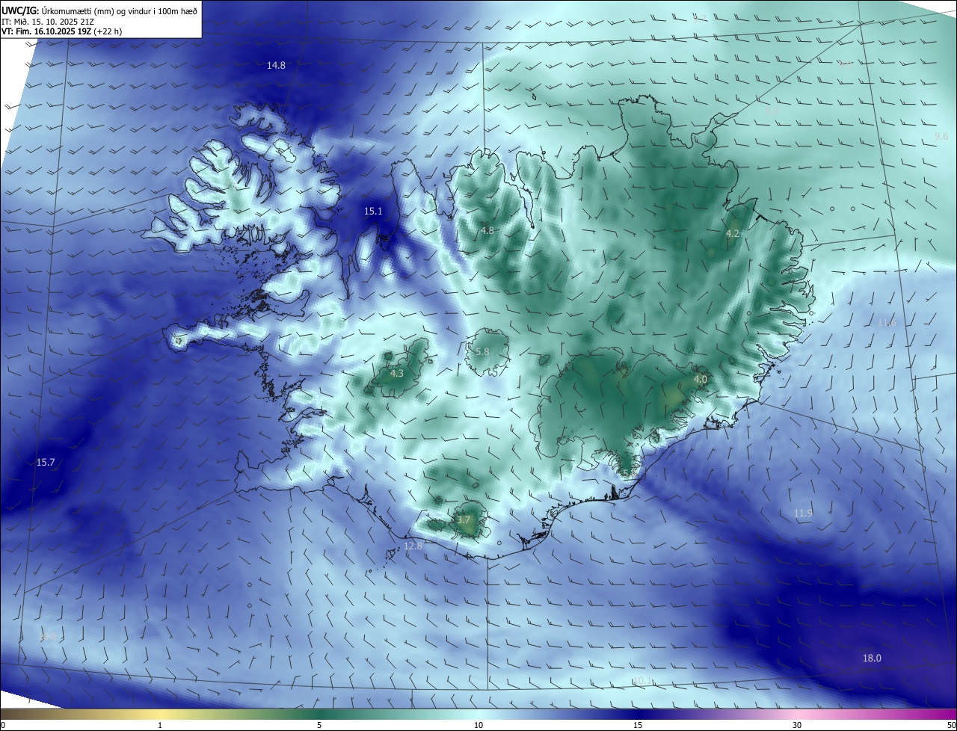Click the 5 tick on colour scale
The height and width of the screenshot is (731, 957).
(x=319, y=725)
